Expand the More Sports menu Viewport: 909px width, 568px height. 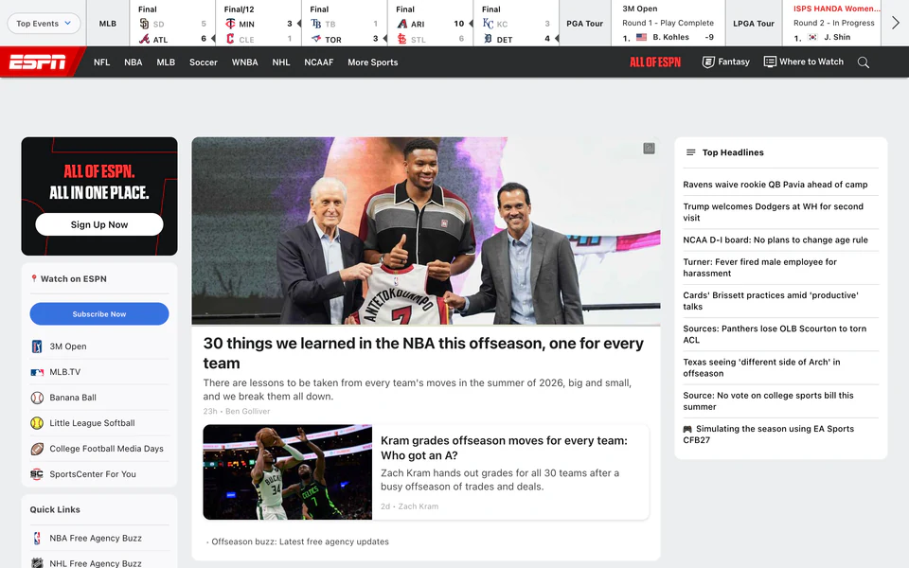click(373, 62)
